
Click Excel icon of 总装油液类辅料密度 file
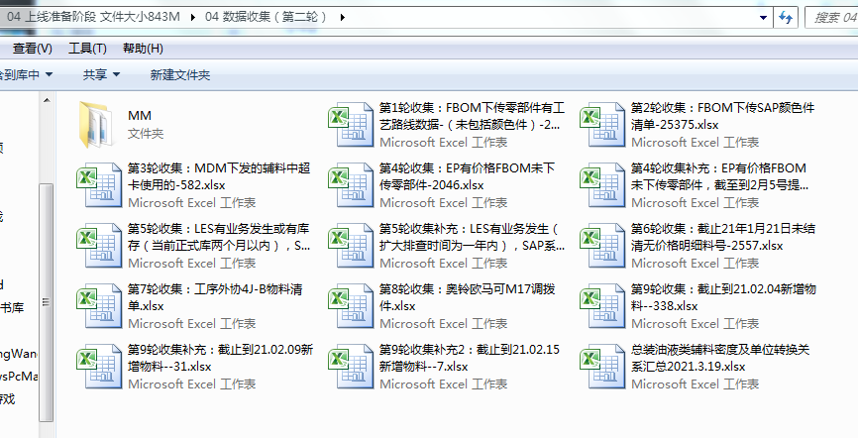[x=600, y=366]
